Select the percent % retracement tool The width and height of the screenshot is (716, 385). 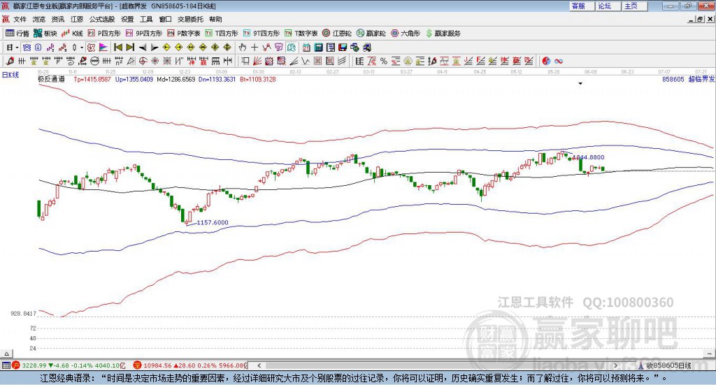[x=384, y=61]
